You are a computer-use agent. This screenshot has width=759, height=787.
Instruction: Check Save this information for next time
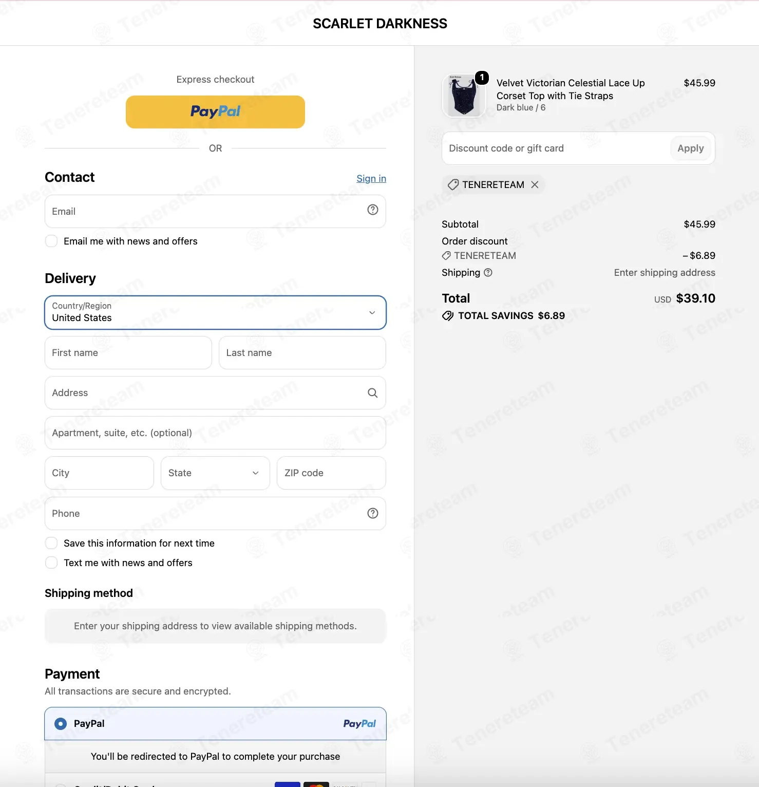coord(51,544)
